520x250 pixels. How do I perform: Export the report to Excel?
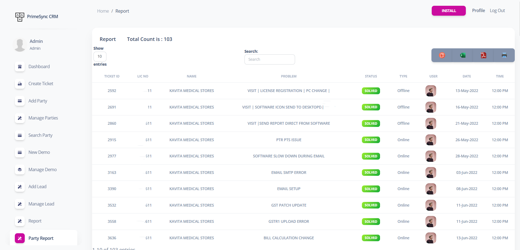pyautogui.click(x=463, y=55)
